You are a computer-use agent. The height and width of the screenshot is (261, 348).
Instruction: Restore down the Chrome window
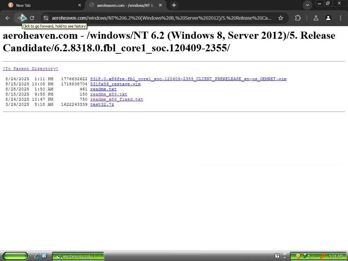click(328, 3)
